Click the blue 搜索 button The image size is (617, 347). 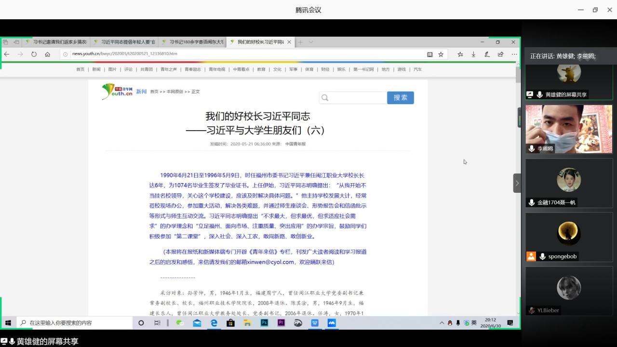coord(400,97)
